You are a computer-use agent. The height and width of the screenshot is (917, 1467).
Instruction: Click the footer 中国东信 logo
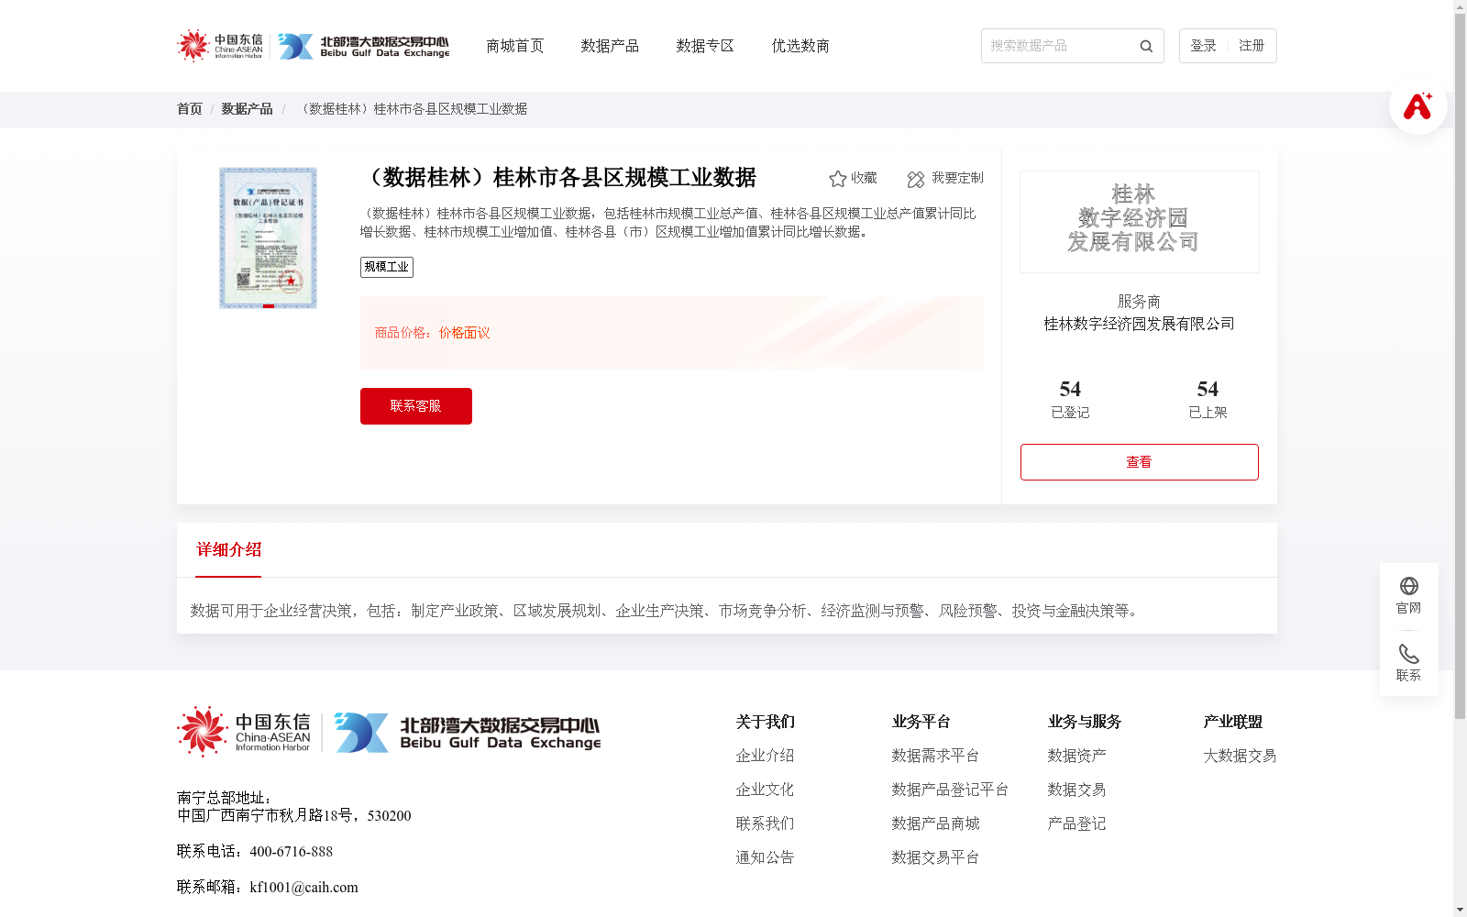tap(244, 732)
